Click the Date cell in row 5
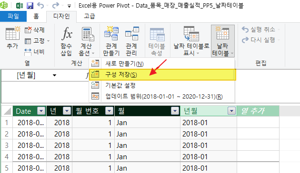This screenshot has width=300, height=173. [30, 168]
